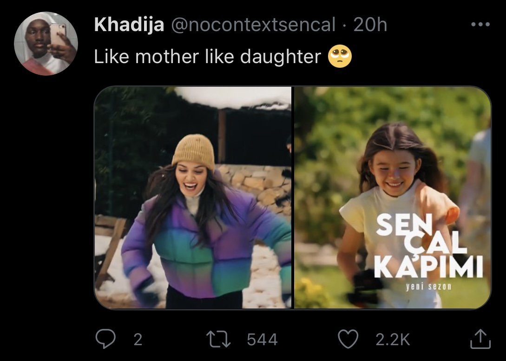Click the yeni sezon caption in image
Image resolution: width=506 pixels, height=361 pixels.
click(x=429, y=286)
